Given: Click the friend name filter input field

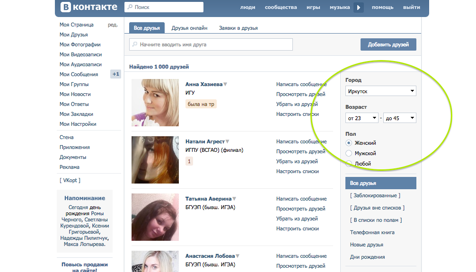Looking at the screenshot, I should pos(211,44).
